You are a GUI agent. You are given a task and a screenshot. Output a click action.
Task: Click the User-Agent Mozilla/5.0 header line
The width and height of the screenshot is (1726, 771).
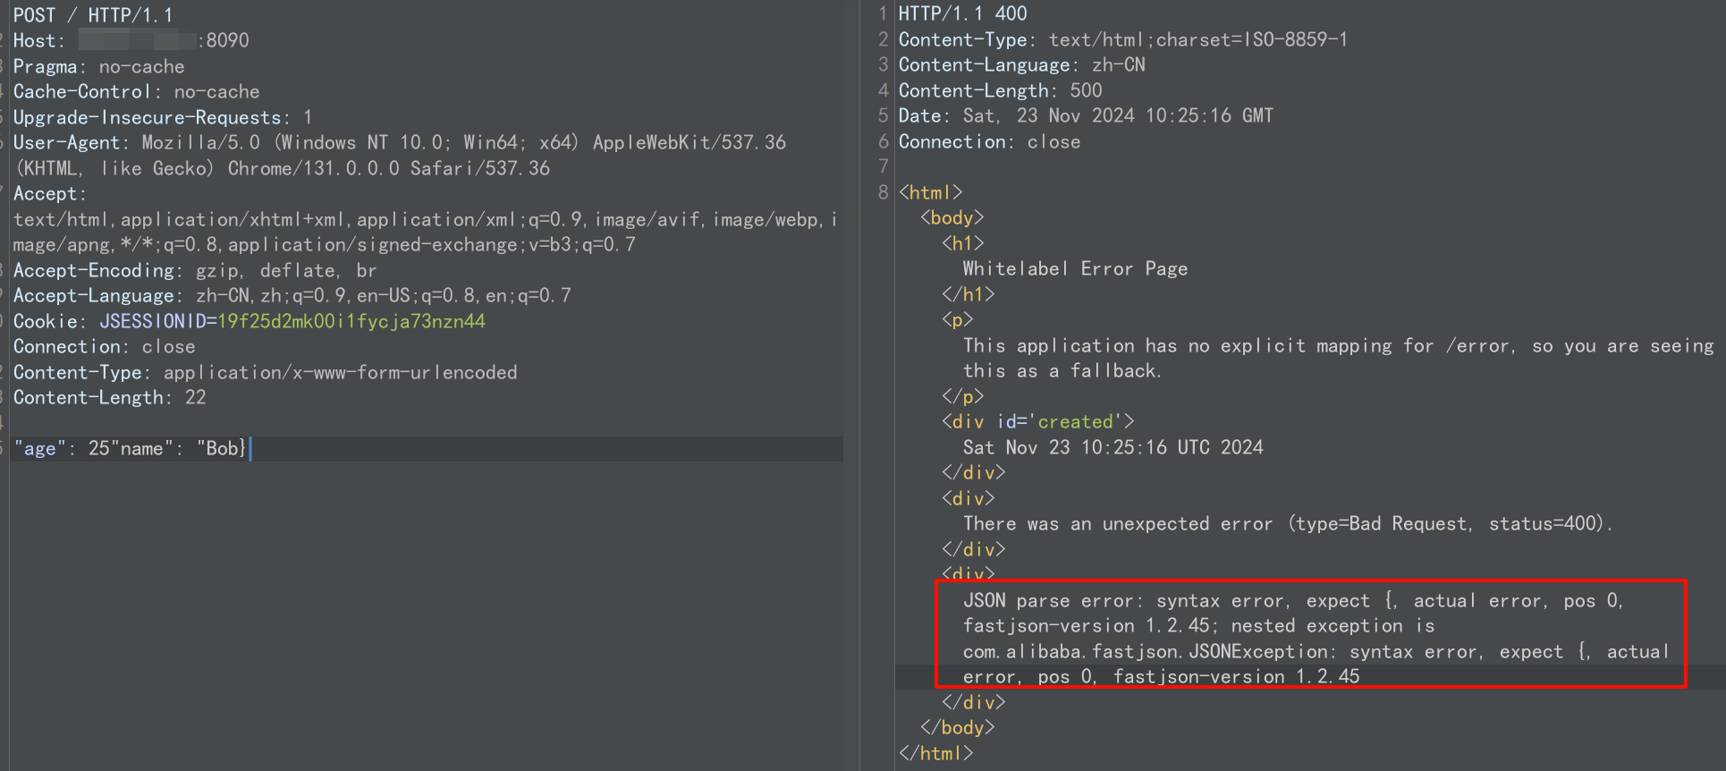pos(400,142)
